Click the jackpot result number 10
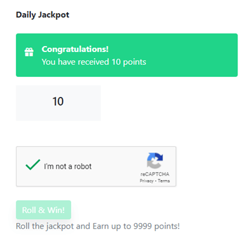Screen dimensions: 243x240 [x=58, y=101]
